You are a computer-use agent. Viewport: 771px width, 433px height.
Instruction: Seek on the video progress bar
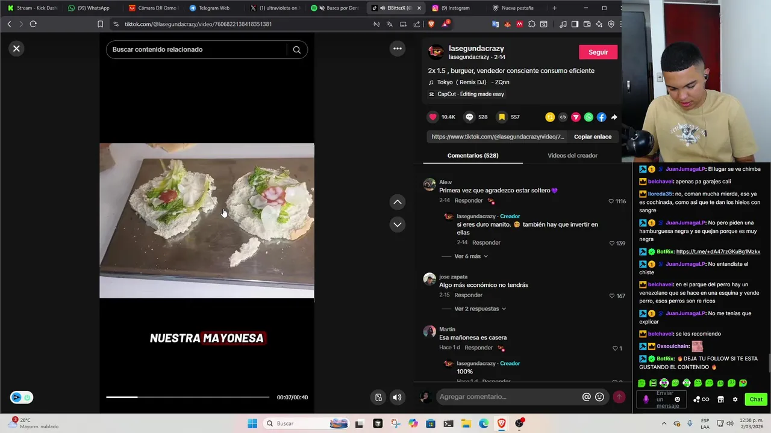pos(187,397)
